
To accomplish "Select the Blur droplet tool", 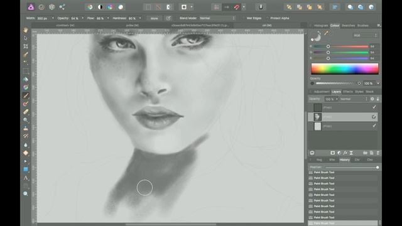I will 26,145.
